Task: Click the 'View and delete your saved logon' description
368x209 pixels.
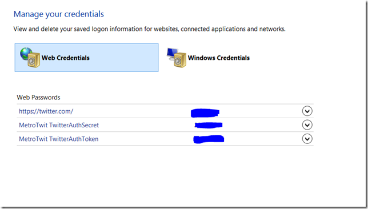Action: (x=149, y=29)
